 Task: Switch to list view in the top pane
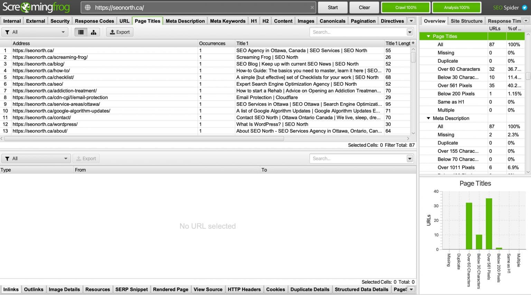coord(81,32)
